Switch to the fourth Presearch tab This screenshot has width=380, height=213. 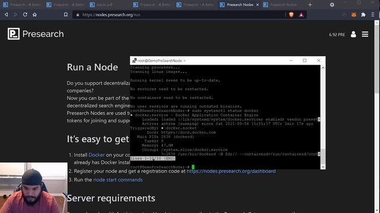pyautogui.click(x=153, y=5)
